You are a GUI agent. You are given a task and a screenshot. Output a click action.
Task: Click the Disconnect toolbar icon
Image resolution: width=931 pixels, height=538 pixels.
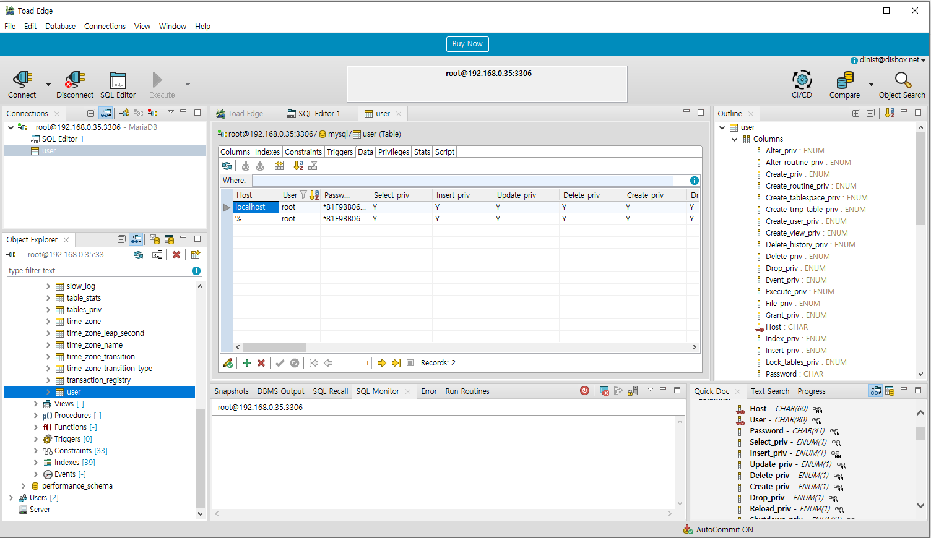click(75, 85)
